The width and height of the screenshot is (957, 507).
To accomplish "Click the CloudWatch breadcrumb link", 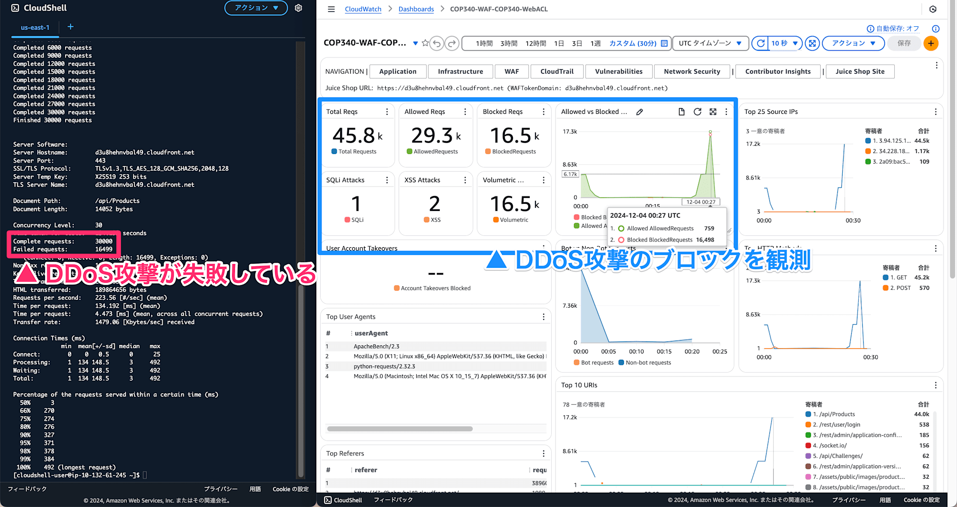I will (x=363, y=9).
